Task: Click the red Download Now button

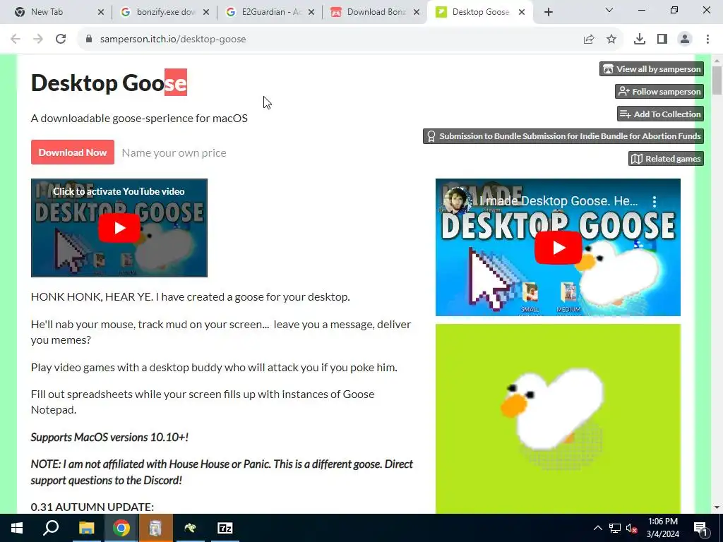Action: 73,152
